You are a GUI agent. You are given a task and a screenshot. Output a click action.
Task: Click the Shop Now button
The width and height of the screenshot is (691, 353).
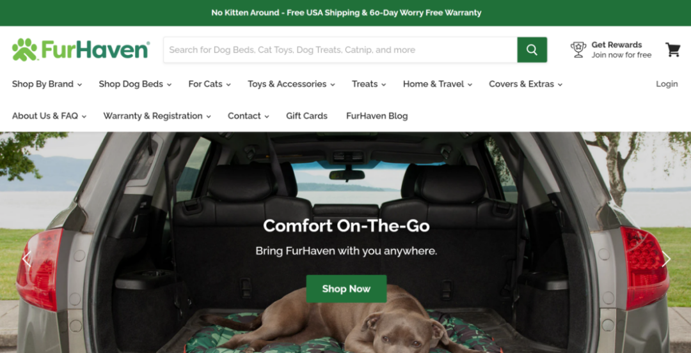(x=346, y=289)
